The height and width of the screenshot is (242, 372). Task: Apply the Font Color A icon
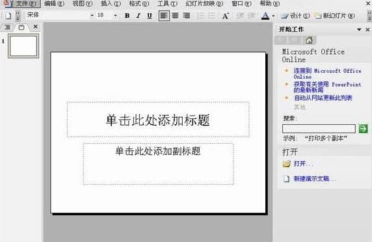pos(265,16)
